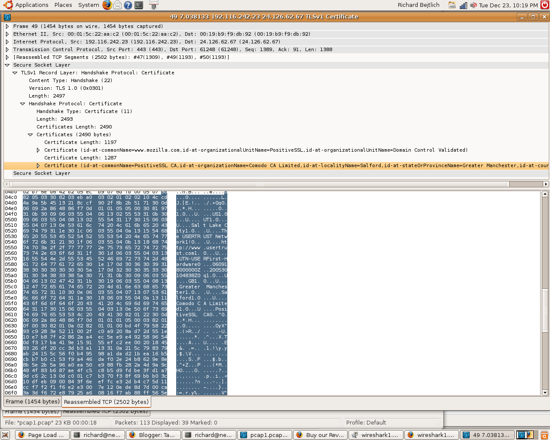Image resolution: width=550 pixels, height=440 pixels.
Task: Expand the Reassembled TCP Segments row
Action: pyautogui.click(x=7, y=57)
